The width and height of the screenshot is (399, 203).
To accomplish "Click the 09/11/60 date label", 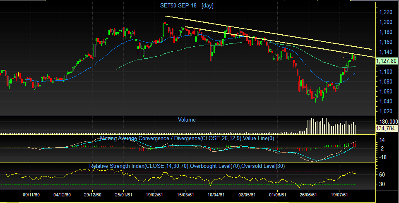I will (x=31, y=195).
